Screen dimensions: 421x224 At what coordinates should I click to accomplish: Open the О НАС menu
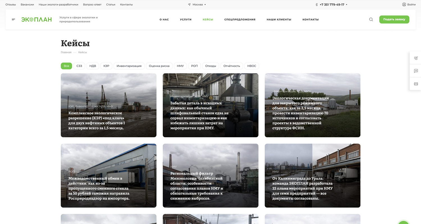(x=164, y=20)
